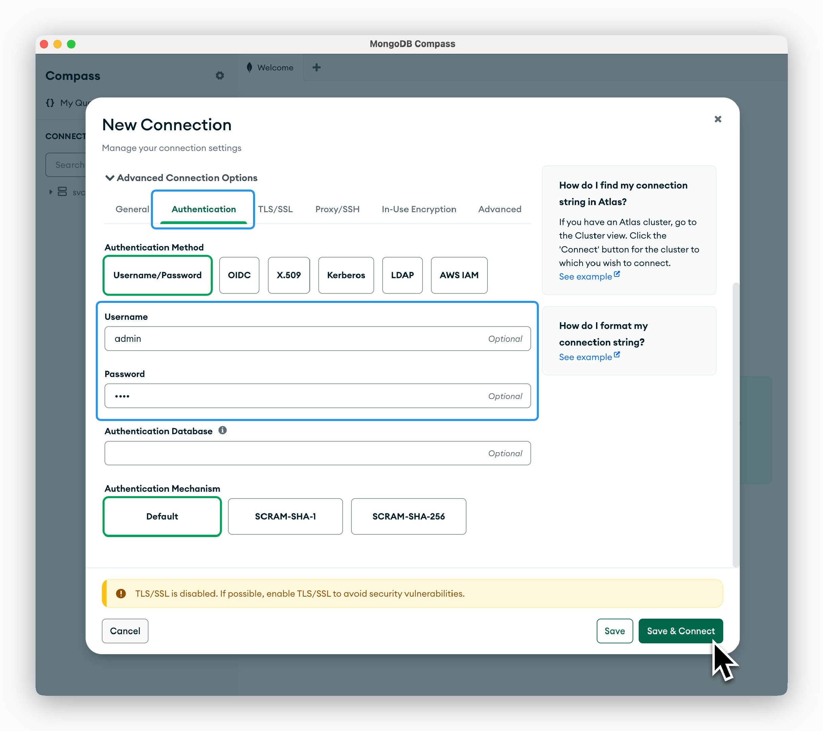Choose Kerberos authentication method
Image resolution: width=823 pixels, height=731 pixels.
[346, 275]
